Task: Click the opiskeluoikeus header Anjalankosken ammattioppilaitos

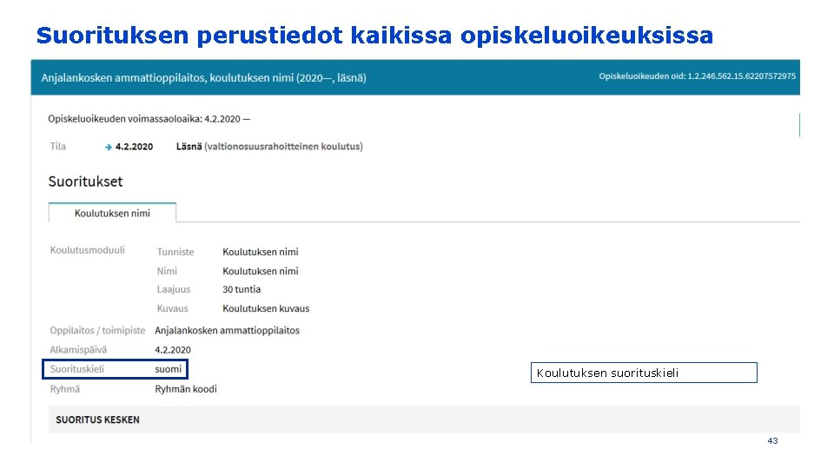Action: pos(203,77)
